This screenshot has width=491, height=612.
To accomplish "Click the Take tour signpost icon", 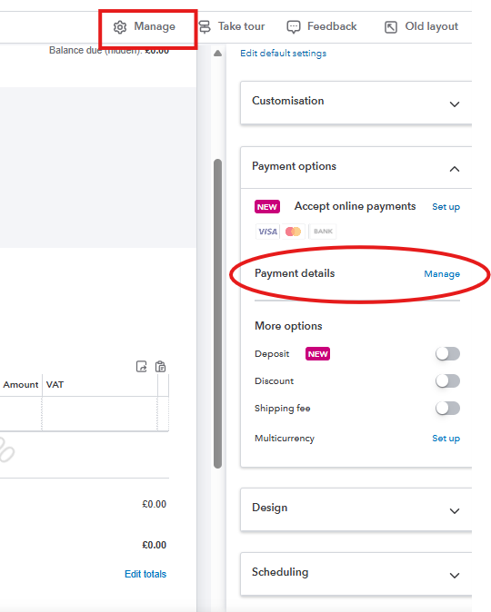I will [x=205, y=27].
